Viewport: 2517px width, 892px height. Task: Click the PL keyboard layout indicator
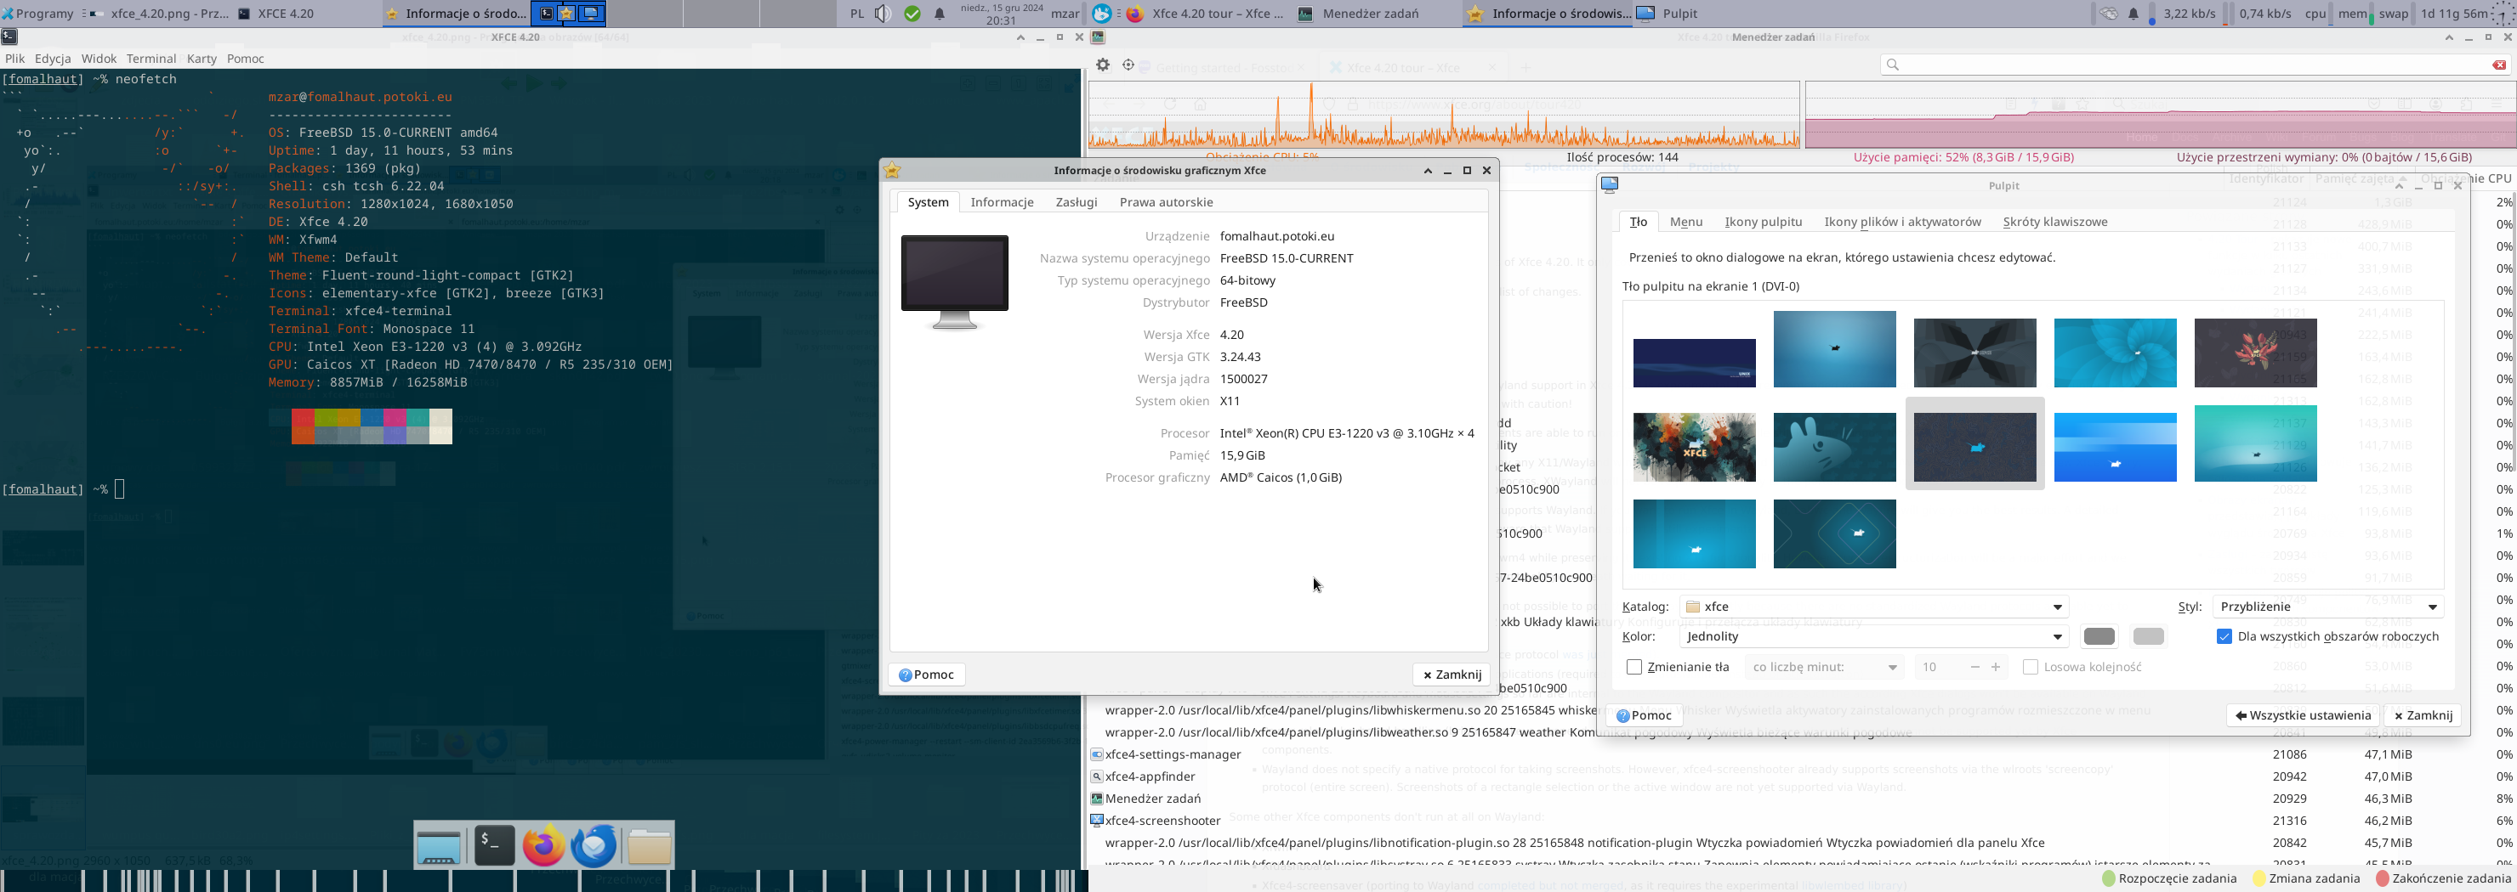click(x=857, y=14)
